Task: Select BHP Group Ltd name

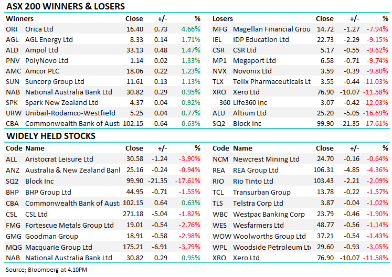Action: 48,193
